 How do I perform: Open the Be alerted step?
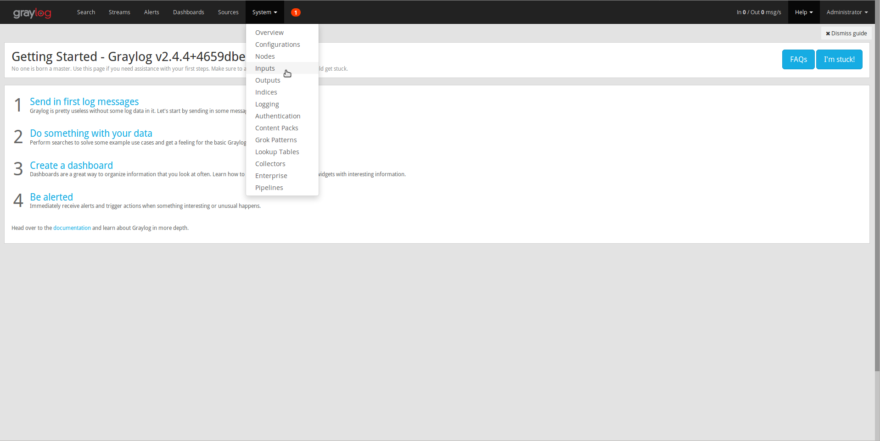[x=51, y=197]
